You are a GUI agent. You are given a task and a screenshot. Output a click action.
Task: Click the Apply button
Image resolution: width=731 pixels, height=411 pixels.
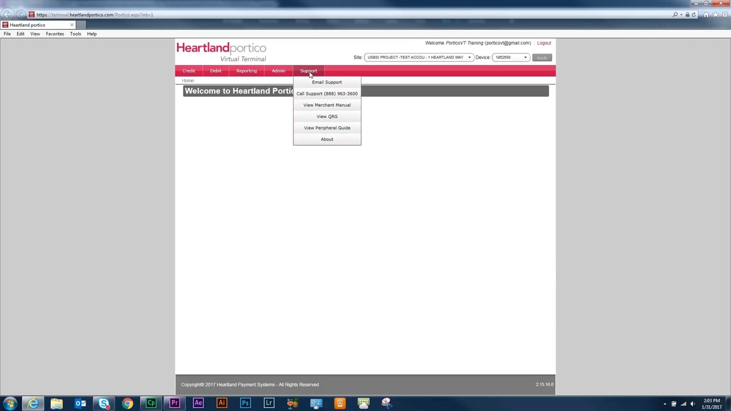(541, 57)
